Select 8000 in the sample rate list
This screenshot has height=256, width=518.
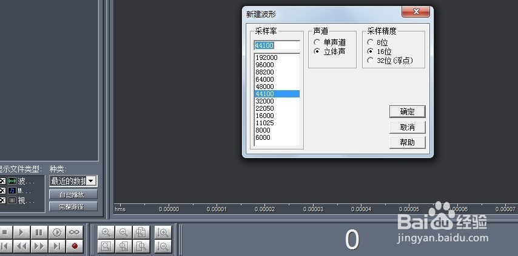(x=277, y=130)
